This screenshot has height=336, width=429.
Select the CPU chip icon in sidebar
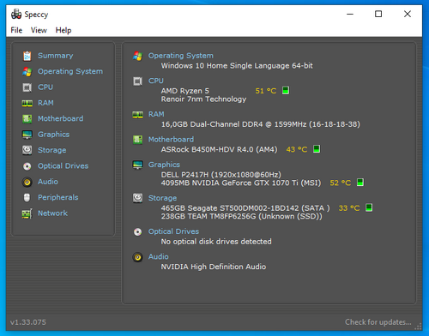click(x=27, y=87)
